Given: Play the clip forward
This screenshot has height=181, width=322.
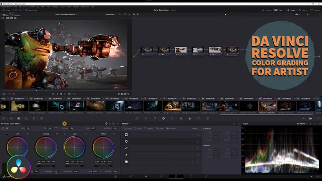Looking at the screenshot, I should point(65,94).
